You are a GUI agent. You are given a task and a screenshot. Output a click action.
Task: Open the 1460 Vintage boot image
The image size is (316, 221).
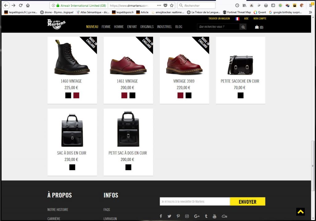tap(72, 57)
